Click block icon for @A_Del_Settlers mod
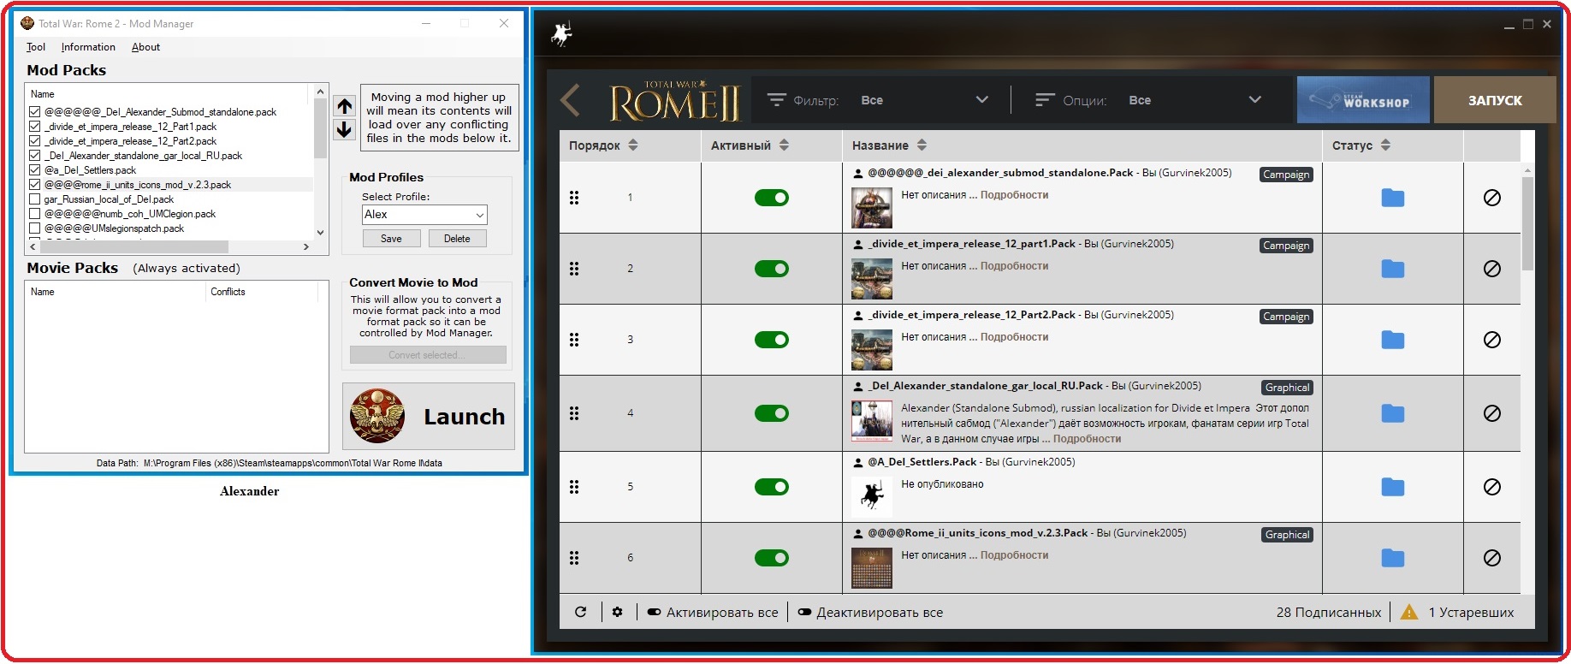Screen dimensions: 1571x664 pos(1491,487)
